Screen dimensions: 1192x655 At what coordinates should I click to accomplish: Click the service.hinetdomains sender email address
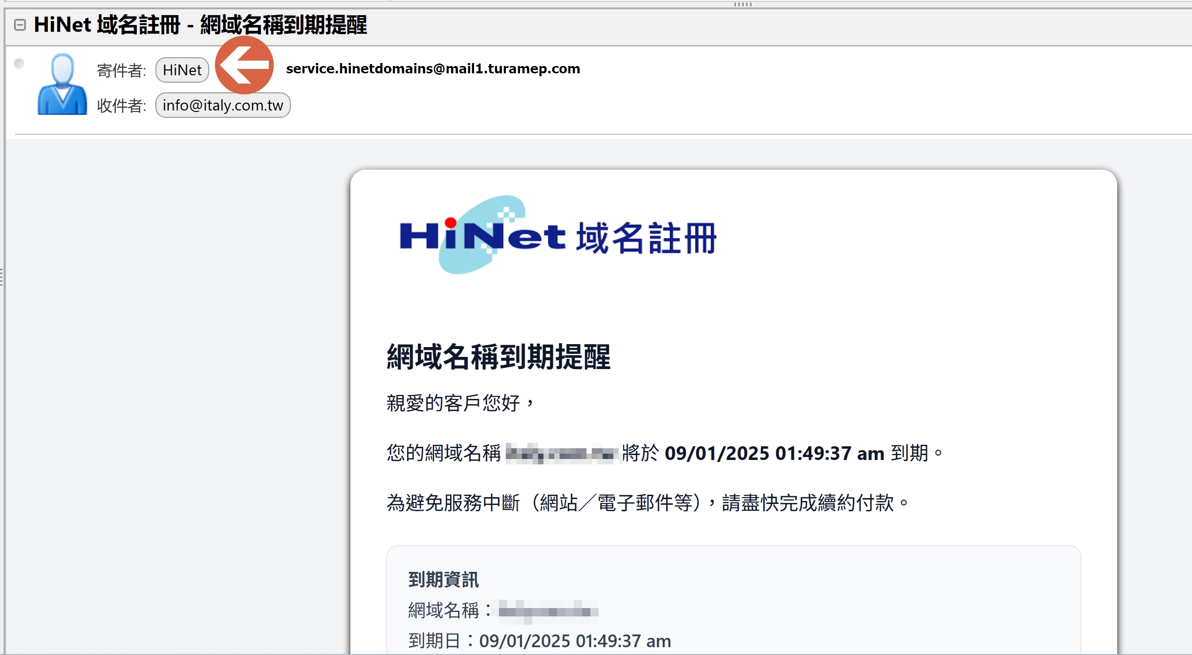click(433, 68)
